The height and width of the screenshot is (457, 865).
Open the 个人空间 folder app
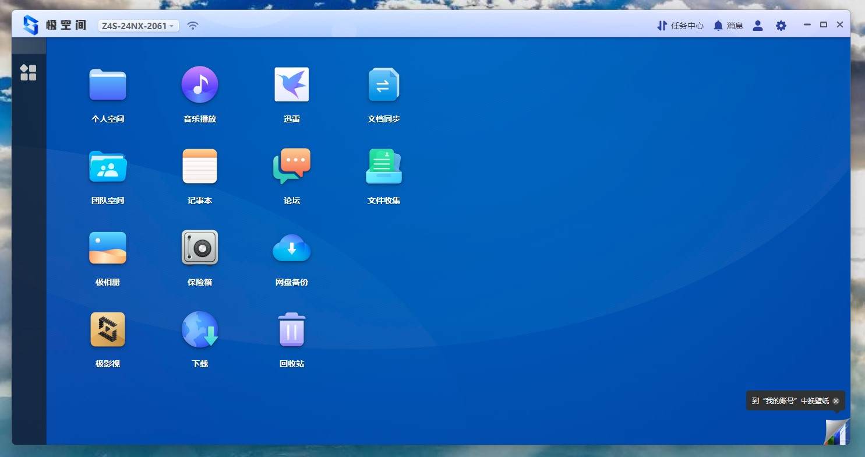click(108, 85)
